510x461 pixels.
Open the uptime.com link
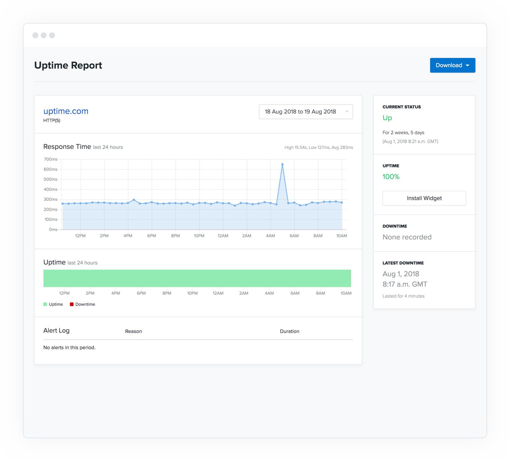pos(66,111)
